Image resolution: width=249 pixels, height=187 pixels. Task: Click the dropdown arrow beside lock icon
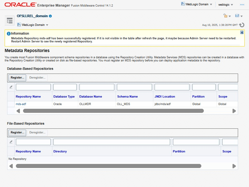tap(230, 16)
